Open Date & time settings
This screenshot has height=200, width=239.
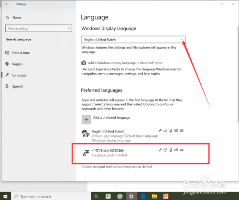[18, 53]
